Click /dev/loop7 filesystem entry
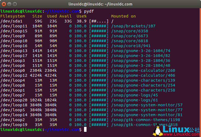This screenshot has height=137, width=201. pyautogui.click(x=13, y=95)
